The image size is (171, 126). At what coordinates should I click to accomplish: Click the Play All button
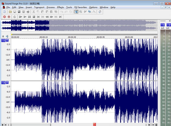(x=20, y=17)
